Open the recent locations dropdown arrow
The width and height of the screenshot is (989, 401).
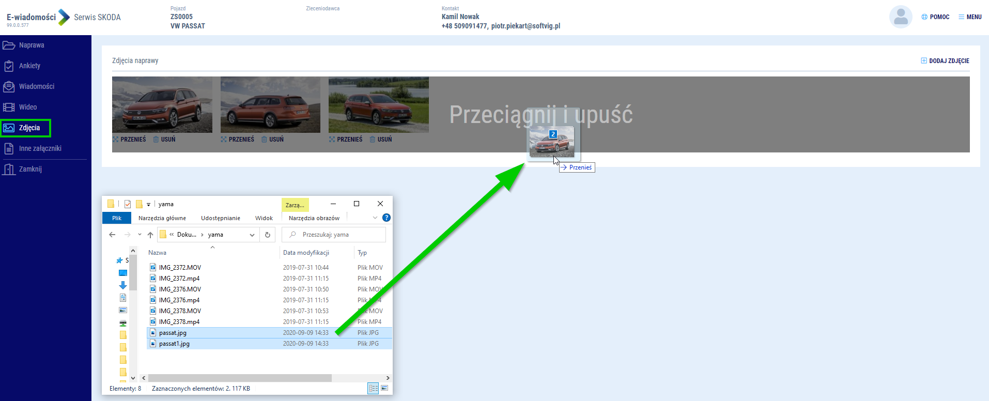coord(140,235)
